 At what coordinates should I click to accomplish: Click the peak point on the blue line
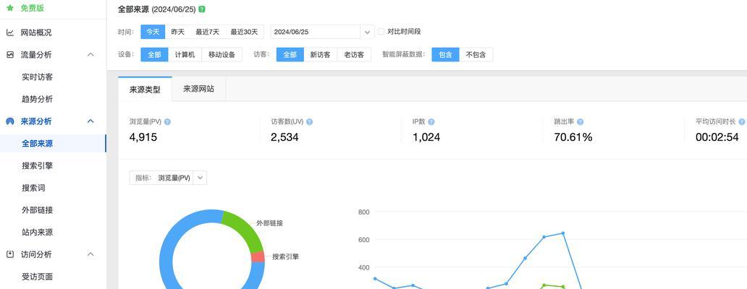coord(563,233)
